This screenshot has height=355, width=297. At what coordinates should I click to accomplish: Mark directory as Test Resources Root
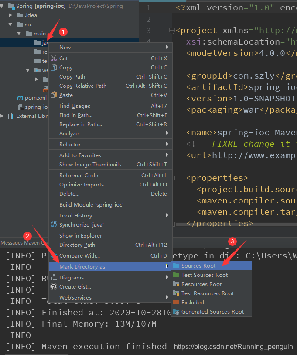(211, 293)
